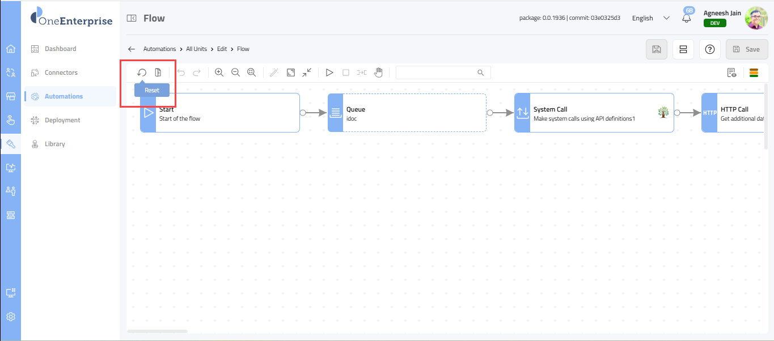Zoom out of the flow canvas
The width and height of the screenshot is (774, 341).
(235, 73)
